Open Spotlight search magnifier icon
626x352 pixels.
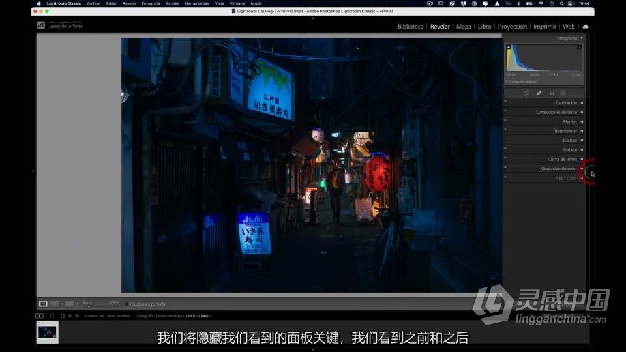(x=561, y=3)
